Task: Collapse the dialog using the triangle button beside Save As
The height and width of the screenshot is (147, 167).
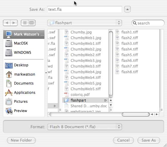Action: (x=127, y=9)
